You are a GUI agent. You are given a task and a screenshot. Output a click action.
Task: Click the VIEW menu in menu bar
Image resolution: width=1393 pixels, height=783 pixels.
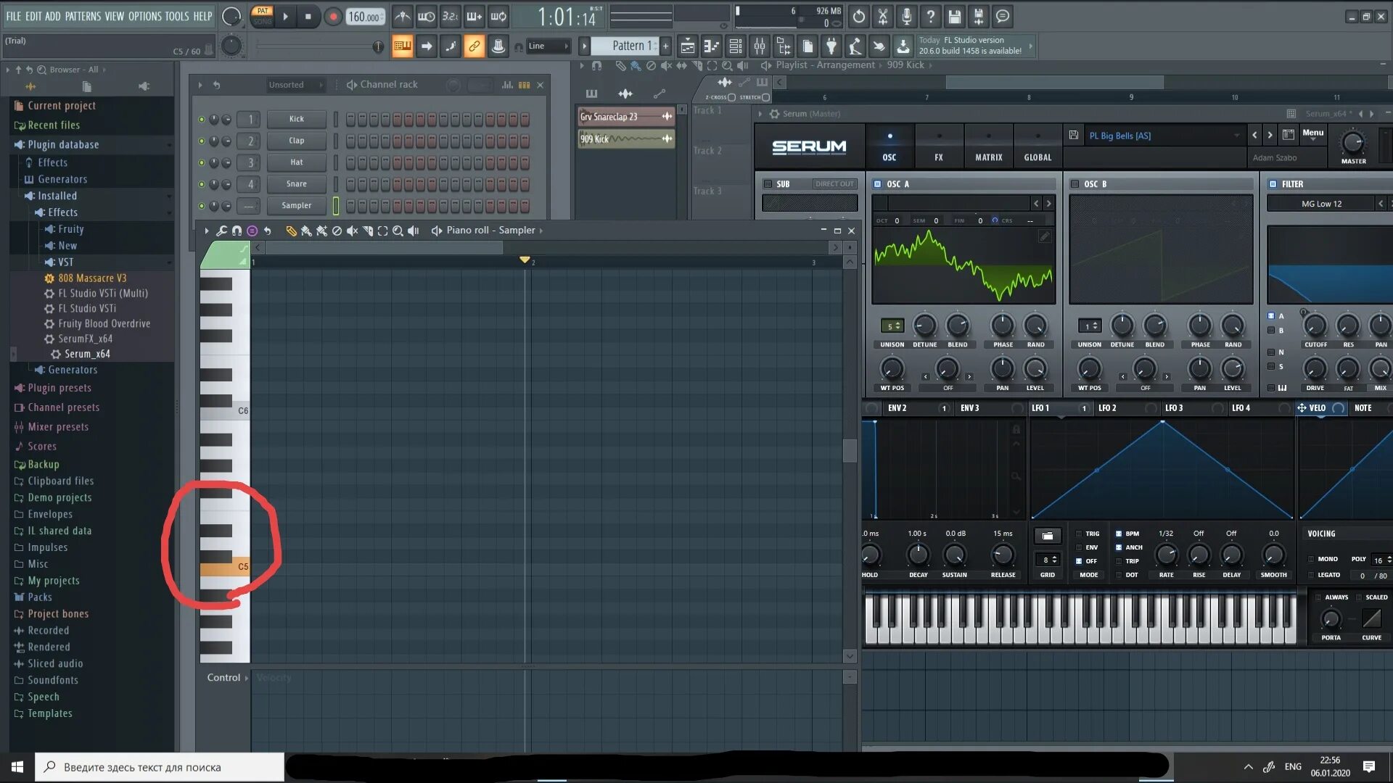[x=114, y=14]
